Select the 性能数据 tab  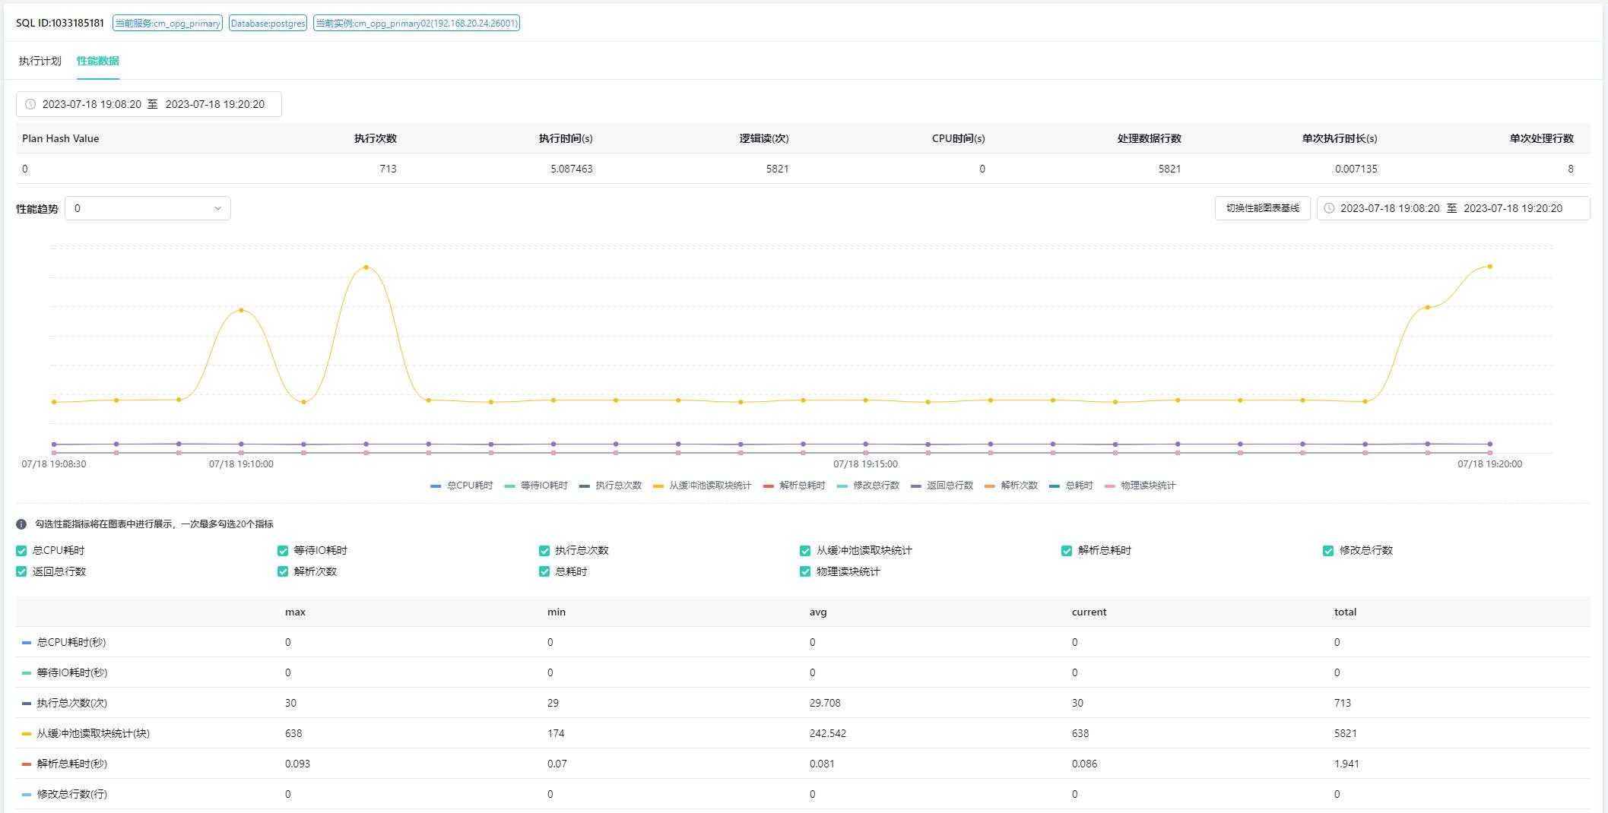97,61
